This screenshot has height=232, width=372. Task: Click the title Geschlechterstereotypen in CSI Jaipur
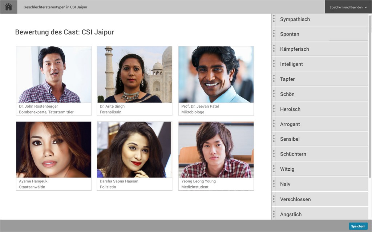pos(55,7)
